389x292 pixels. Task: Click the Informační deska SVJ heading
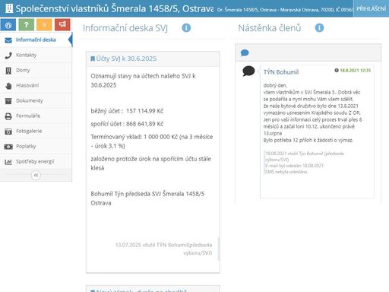pos(125,28)
